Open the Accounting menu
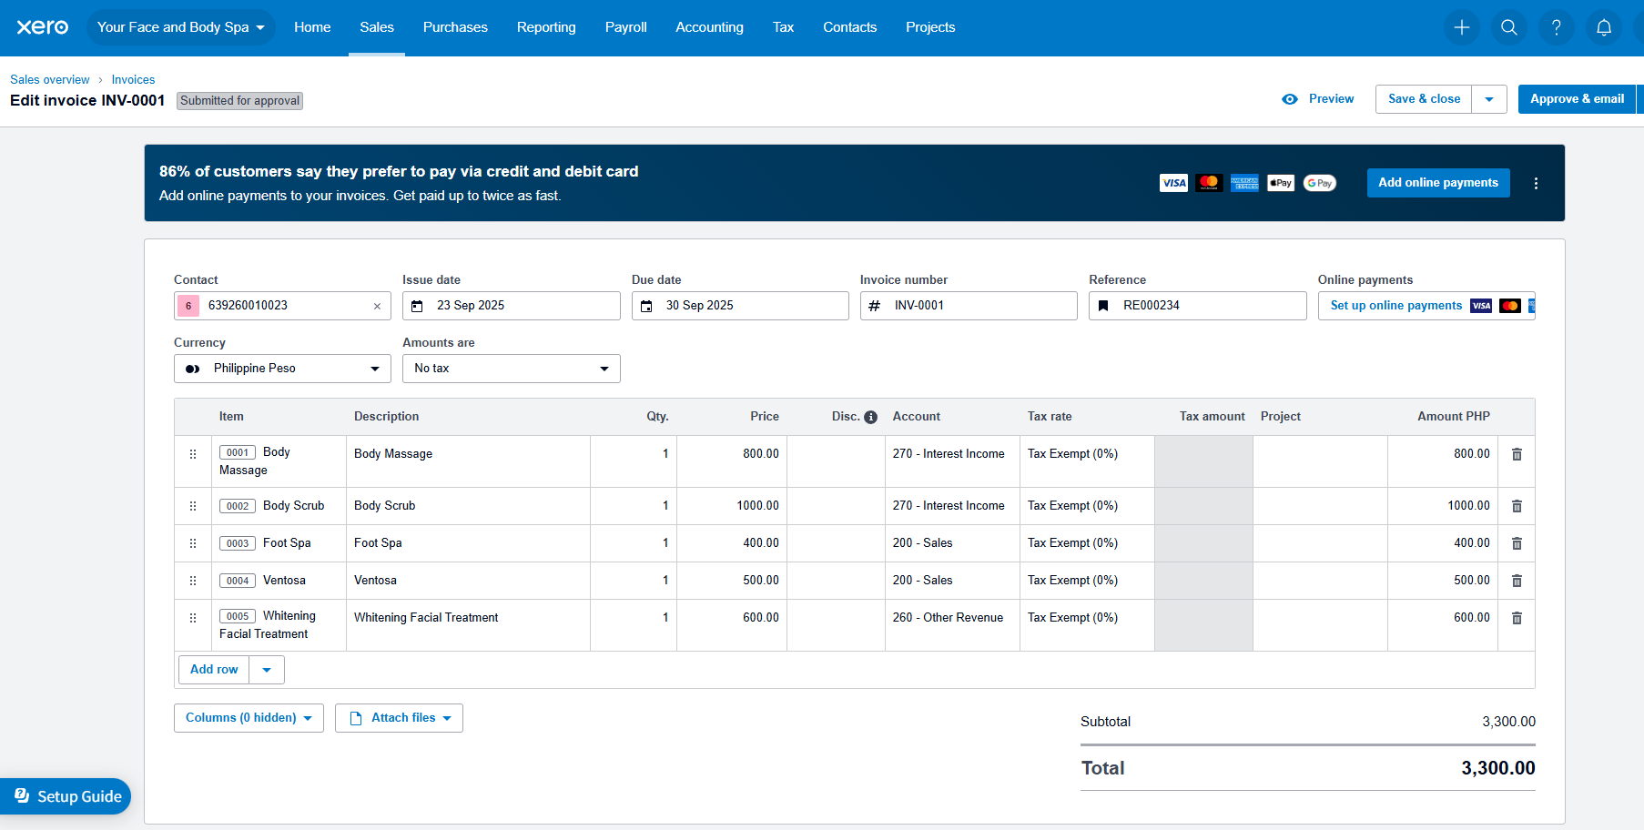 click(709, 27)
